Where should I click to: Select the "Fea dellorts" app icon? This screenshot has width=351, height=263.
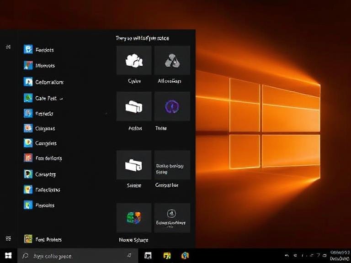click(x=28, y=158)
